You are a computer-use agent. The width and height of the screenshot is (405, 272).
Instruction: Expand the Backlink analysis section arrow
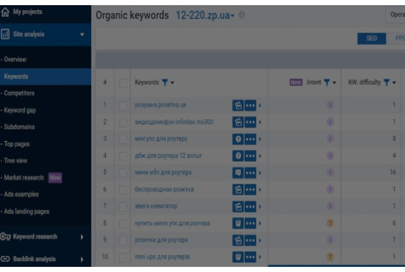tap(82, 259)
